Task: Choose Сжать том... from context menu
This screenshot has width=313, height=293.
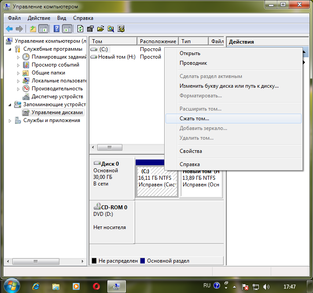Action: (x=233, y=119)
